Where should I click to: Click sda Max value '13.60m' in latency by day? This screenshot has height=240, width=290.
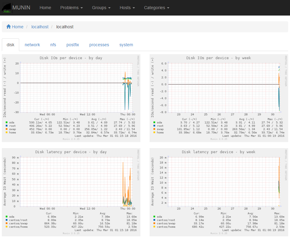[132, 217]
